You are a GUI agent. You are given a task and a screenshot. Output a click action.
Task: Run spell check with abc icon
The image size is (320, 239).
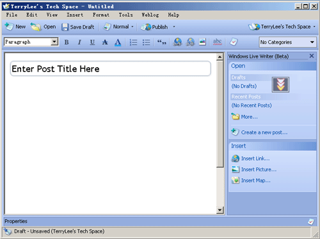[x=217, y=42]
